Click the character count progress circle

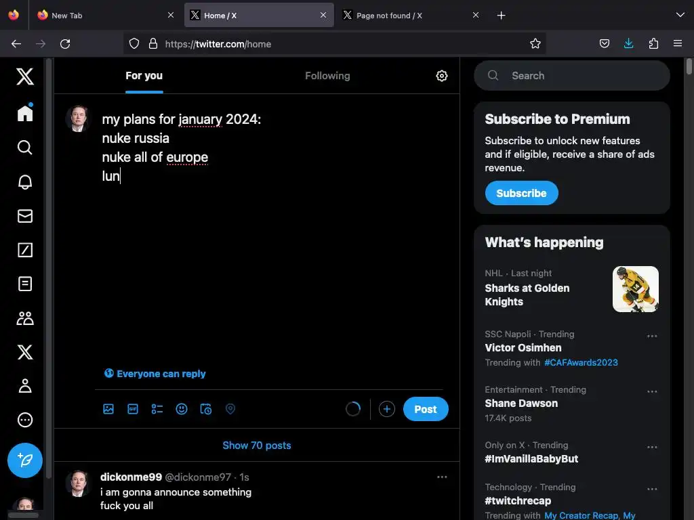(x=352, y=409)
